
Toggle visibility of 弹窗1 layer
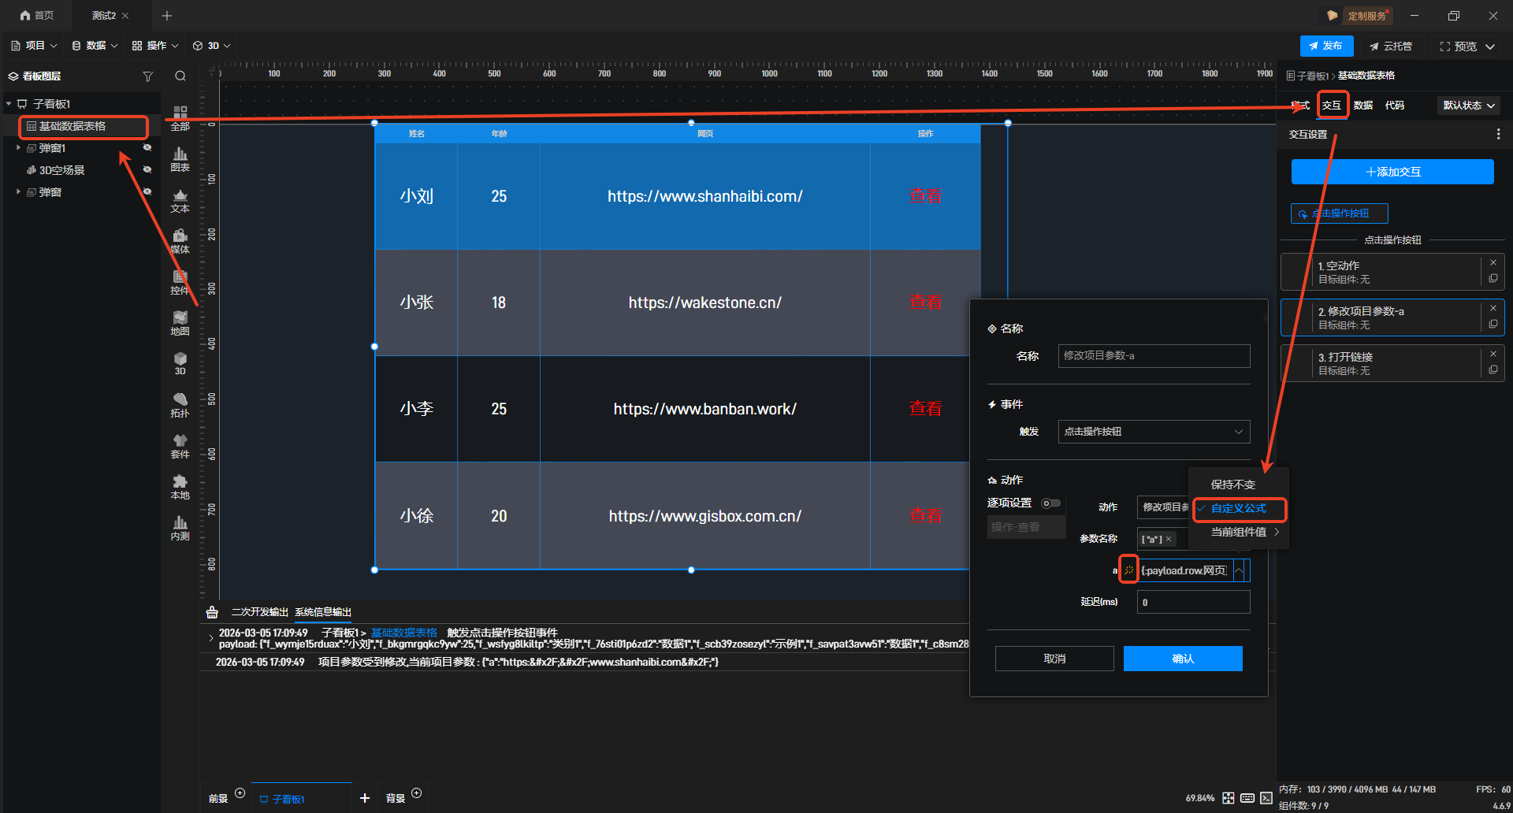(x=147, y=148)
